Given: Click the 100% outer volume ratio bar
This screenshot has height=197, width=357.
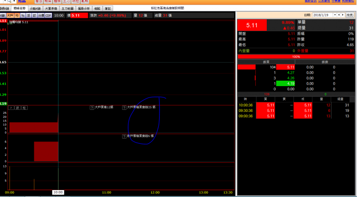Looking at the screenshot, I should (296, 56).
